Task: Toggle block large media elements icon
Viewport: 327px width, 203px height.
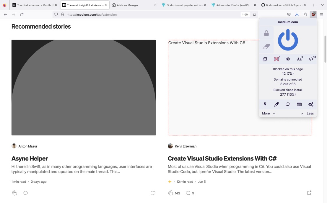Action: coord(276,59)
